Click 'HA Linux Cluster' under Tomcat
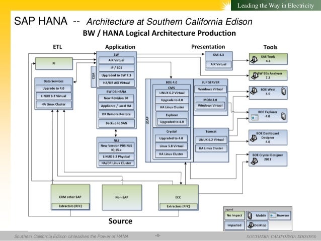Viewport: 321px width, 241px height. tap(211, 148)
